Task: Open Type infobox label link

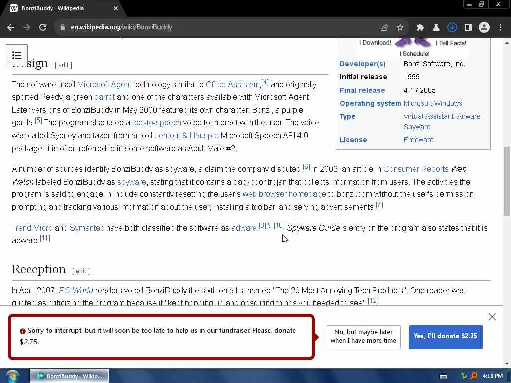Action: pos(348,117)
